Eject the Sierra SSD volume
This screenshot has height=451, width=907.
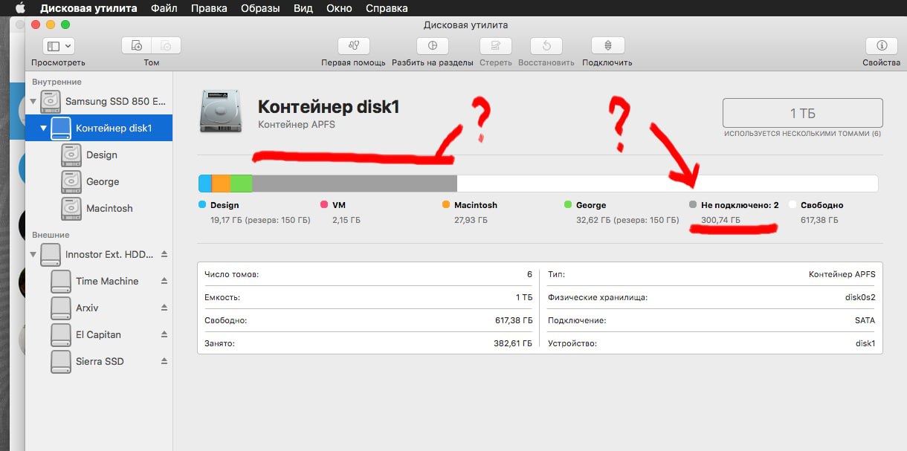(164, 361)
